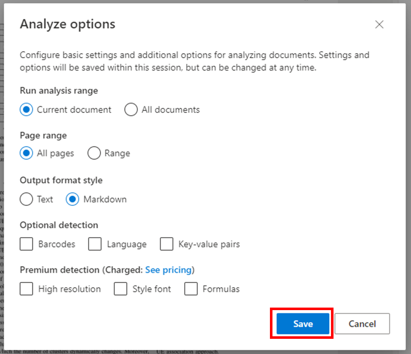Image resolution: width=411 pixels, height=354 pixels.
Task: Turn on High resolution premium detection
Action: [x=26, y=289]
